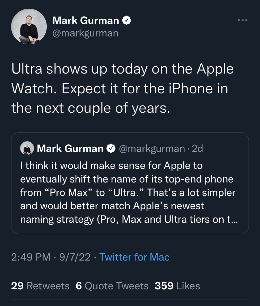Click the small avatar in the quoted tweet
The width and height of the screenshot is (260, 306).
click(x=27, y=148)
